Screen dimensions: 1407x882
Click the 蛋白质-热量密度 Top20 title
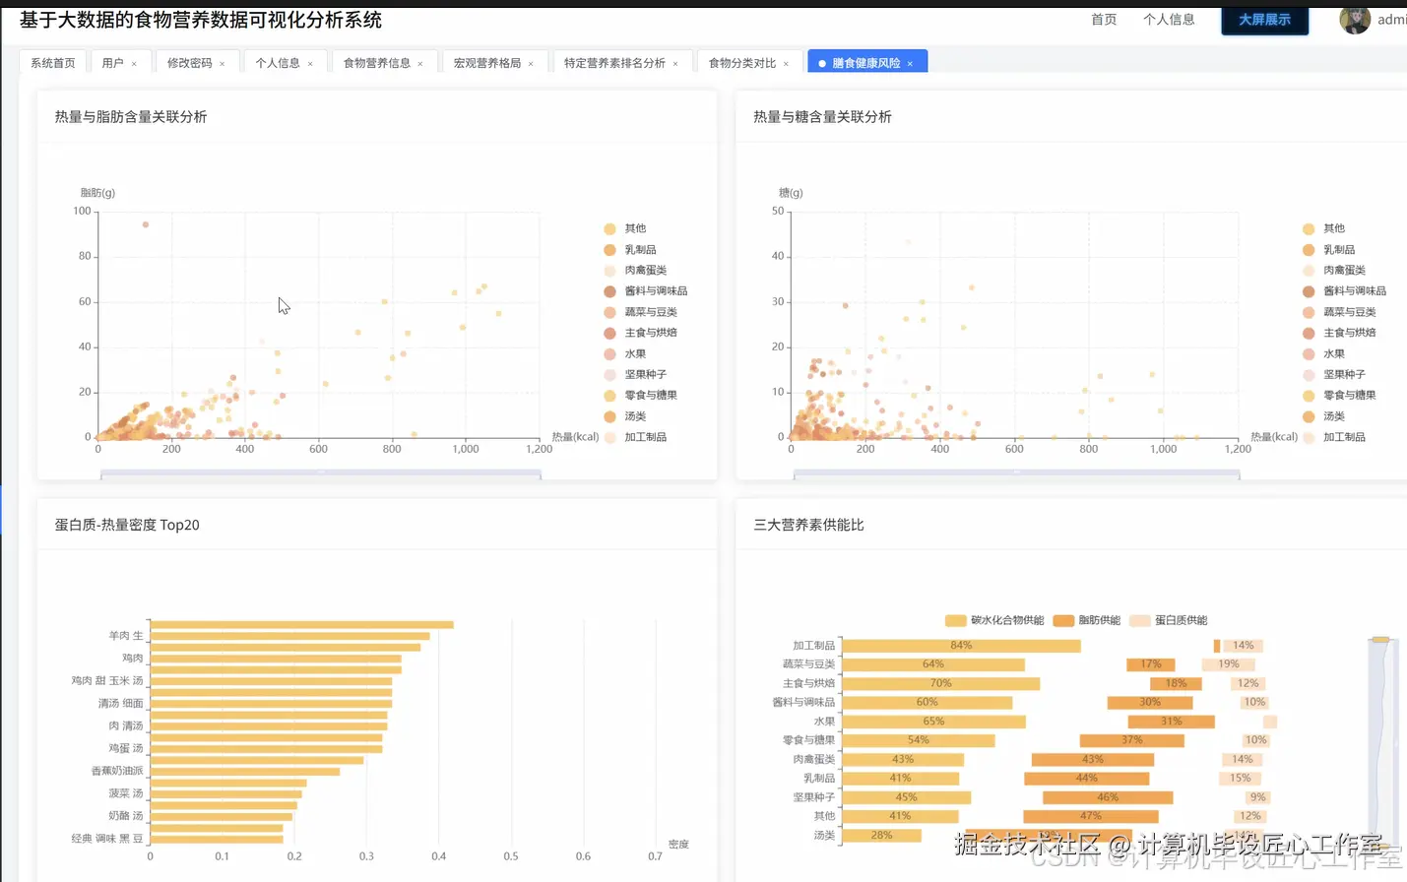click(x=127, y=526)
